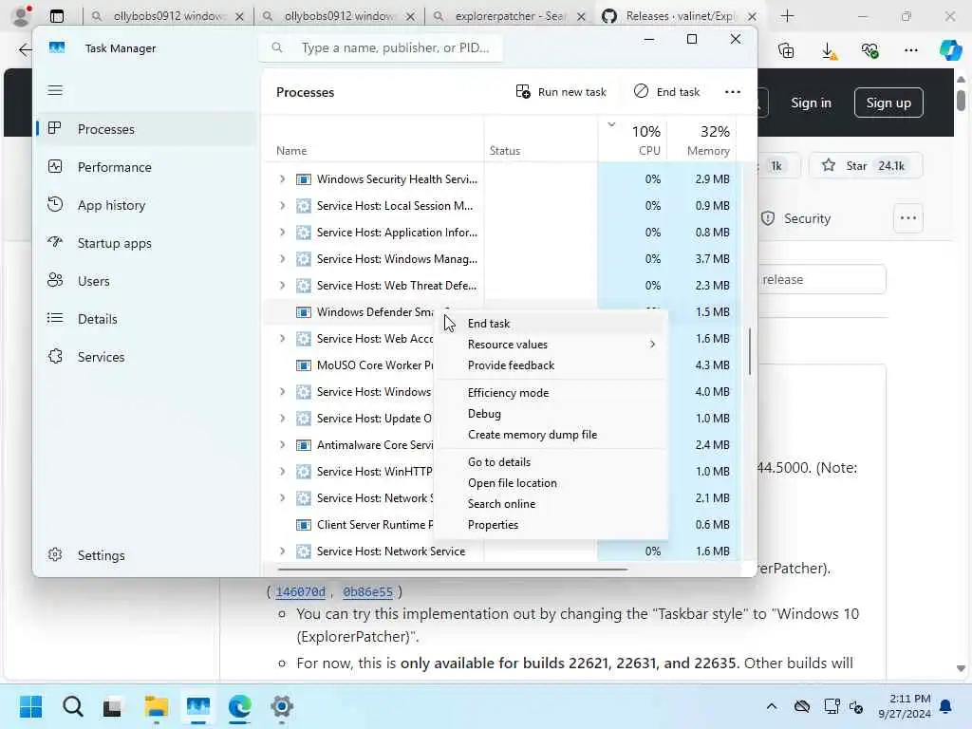Open Properties from context menu
The height and width of the screenshot is (729, 972).
(x=551, y=525)
